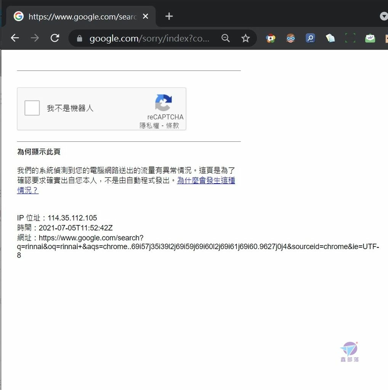The width and height of the screenshot is (388, 390).
Task: Open the tab search dropdown arrow
Action: (x=384, y=16)
